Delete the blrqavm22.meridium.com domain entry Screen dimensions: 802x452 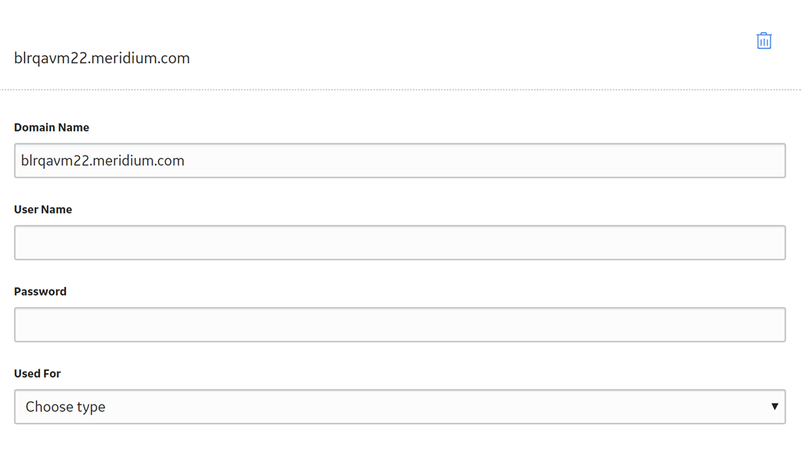[763, 41]
